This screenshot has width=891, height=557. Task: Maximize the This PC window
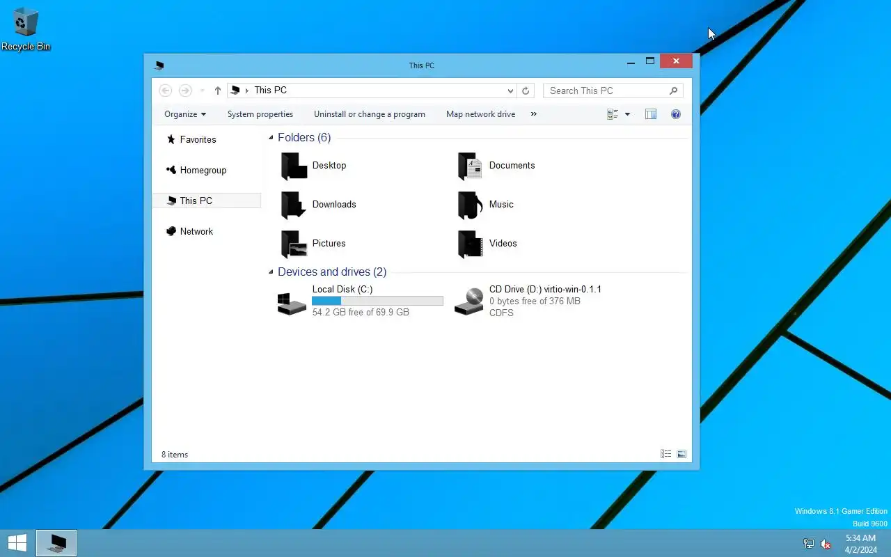point(650,61)
